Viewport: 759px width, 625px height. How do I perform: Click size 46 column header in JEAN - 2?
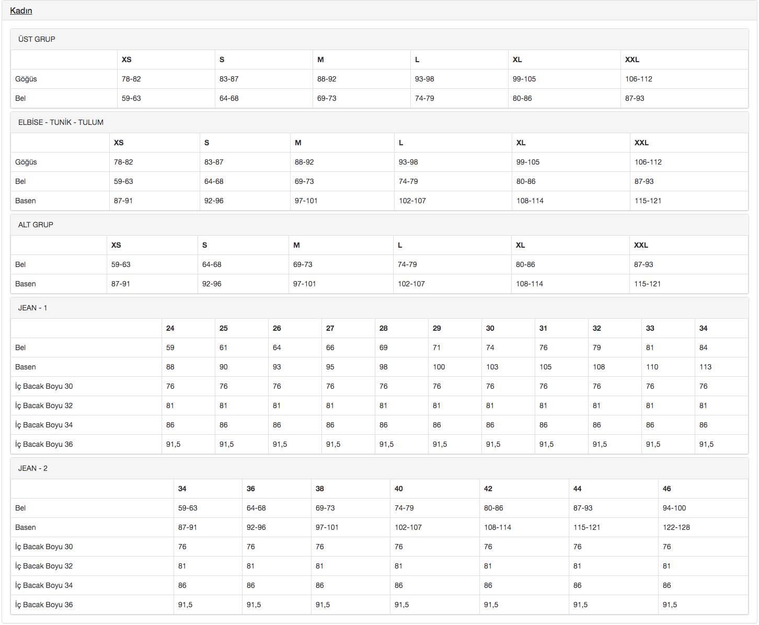click(666, 489)
